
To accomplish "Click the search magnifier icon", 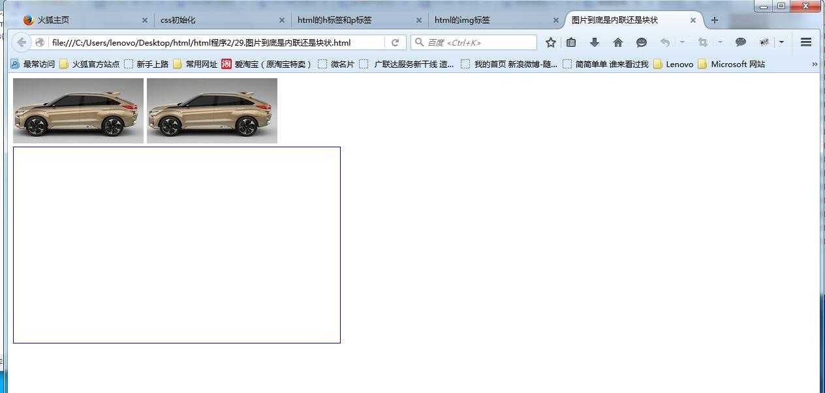I will pos(419,42).
